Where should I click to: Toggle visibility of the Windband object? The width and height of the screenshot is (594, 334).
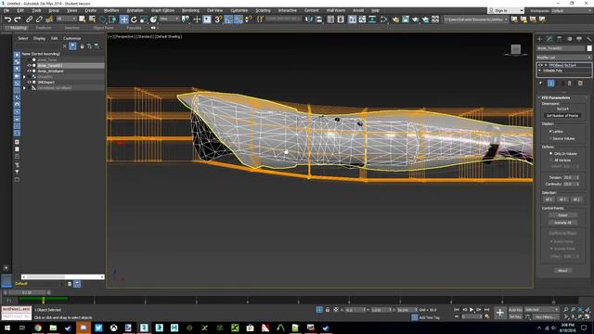tap(29, 71)
